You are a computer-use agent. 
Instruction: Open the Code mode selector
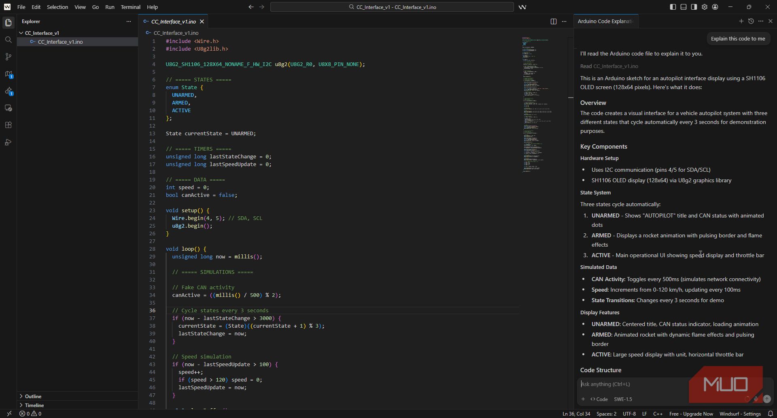[x=599, y=399]
